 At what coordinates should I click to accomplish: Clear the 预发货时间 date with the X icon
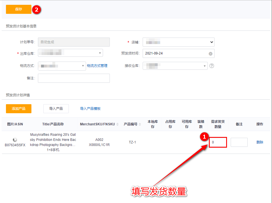[x=211, y=54]
